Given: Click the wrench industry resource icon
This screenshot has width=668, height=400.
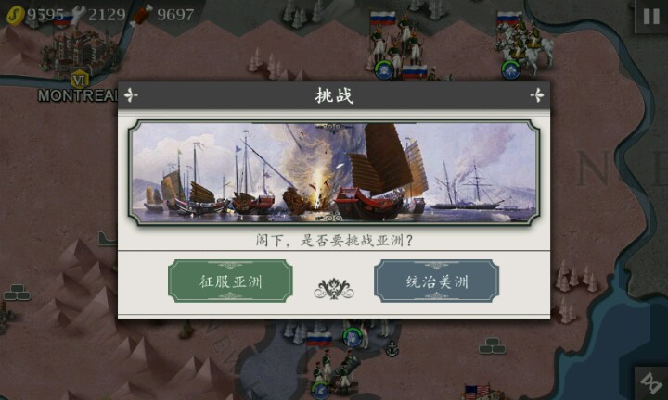Looking at the screenshot, I should click(x=78, y=15).
